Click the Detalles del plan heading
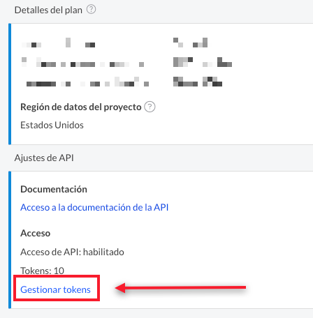The image size is (313, 318). click(48, 10)
